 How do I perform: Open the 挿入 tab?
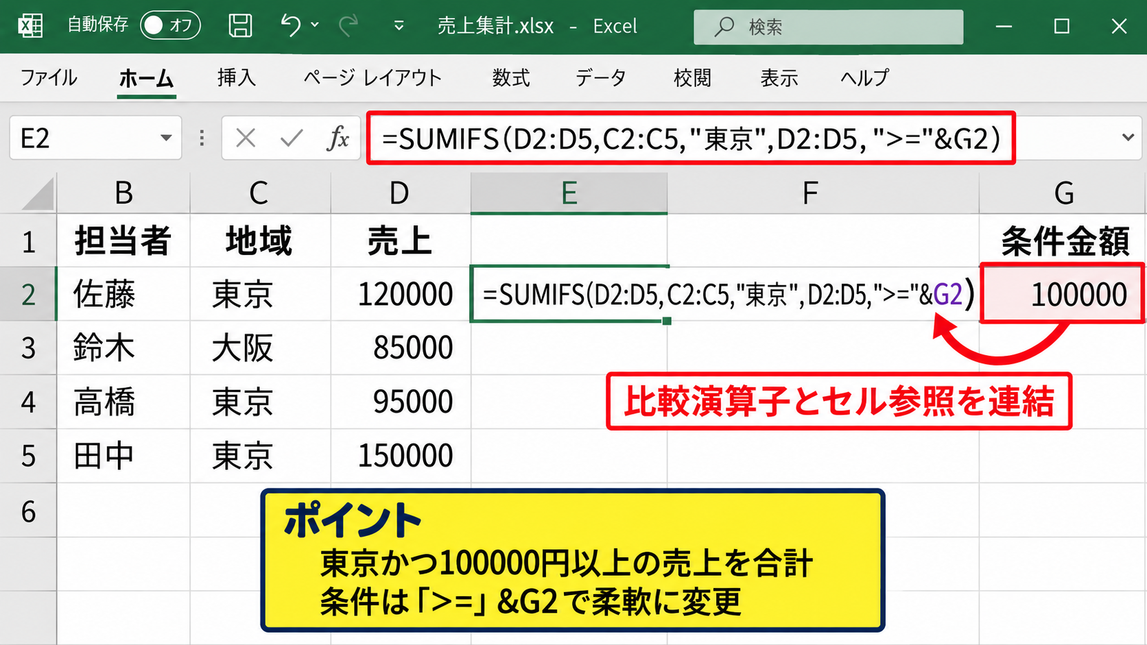(x=236, y=77)
